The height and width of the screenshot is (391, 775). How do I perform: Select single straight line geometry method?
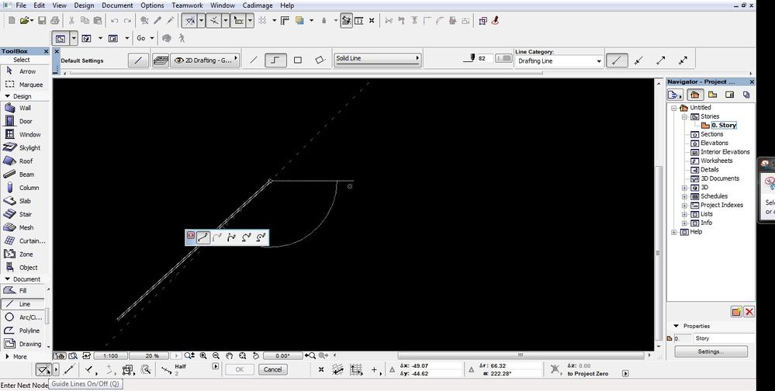click(254, 60)
